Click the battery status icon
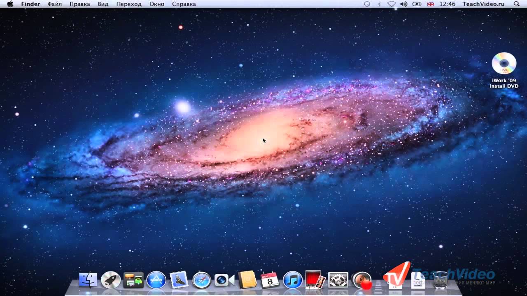 click(x=417, y=4)
